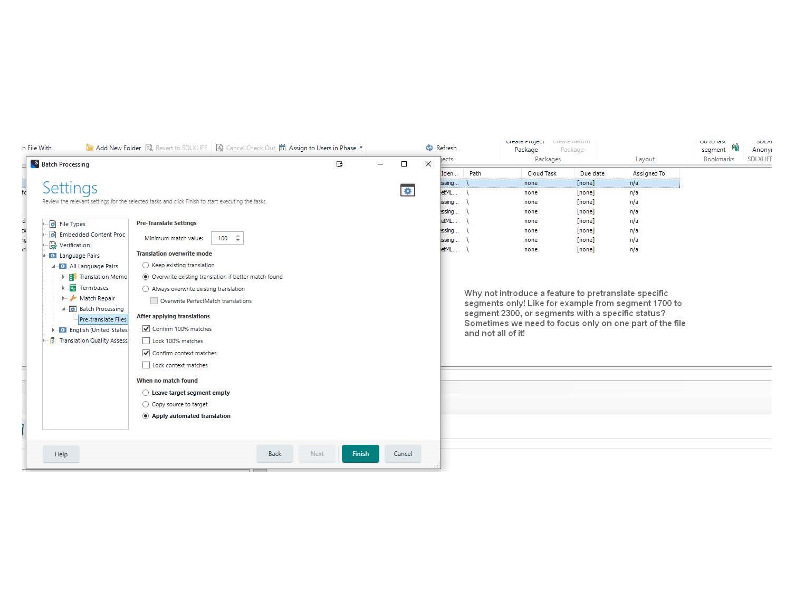Click the Due date column header
The image size is (795, 614).
tap(600, 173)
